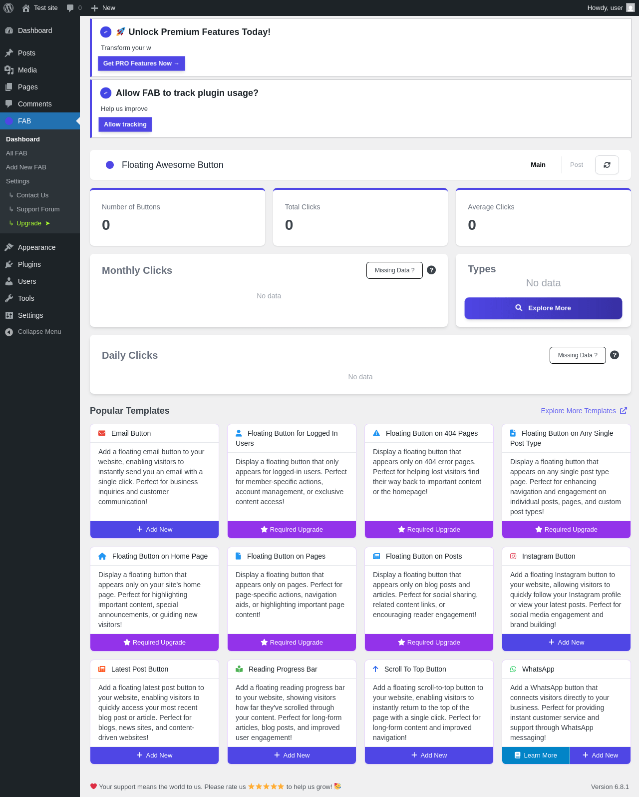Click Get PRO Features Now button
639x797 pixels.
[141, 63]
